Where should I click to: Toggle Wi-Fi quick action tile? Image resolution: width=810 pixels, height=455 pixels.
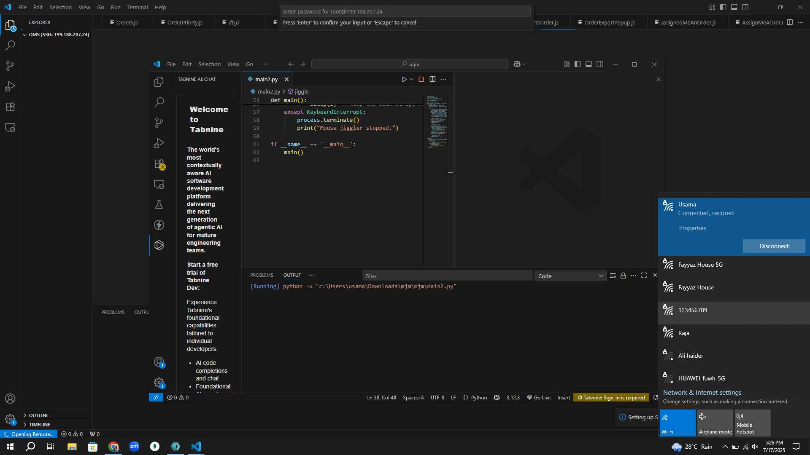coord(678,423)
